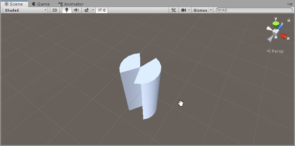Click the red X axis cone
The width and height of the screenshot is (295, 146).
tap(283, 36)
